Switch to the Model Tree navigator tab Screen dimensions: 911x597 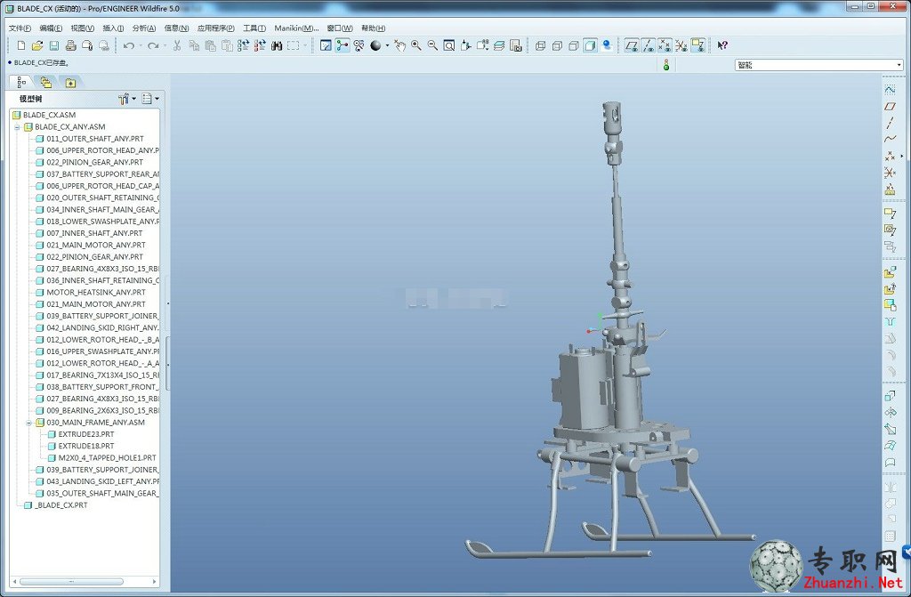click(x=22, y=82)
